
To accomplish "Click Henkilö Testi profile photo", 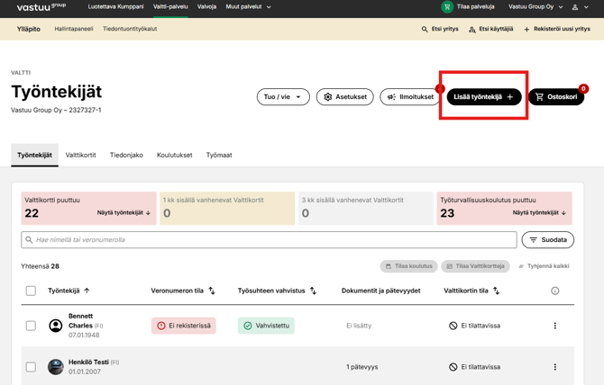I will (56, 367).
